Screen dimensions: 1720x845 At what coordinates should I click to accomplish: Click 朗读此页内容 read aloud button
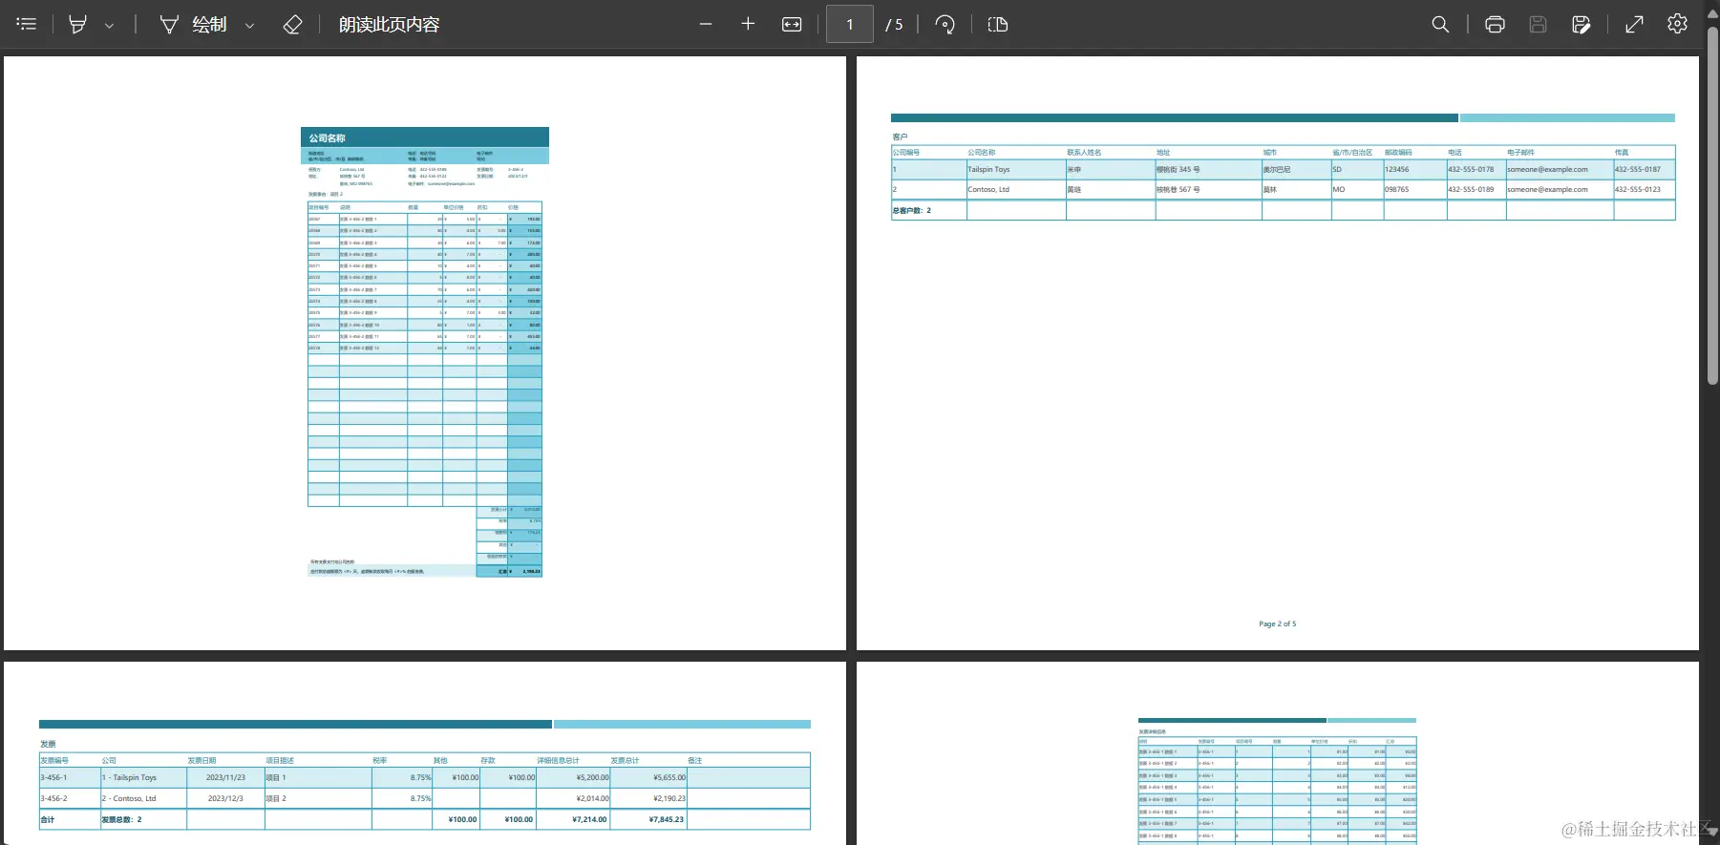tap(390, 24)
